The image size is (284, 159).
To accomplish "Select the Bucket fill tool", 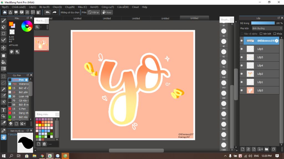I will click(3, 62).
